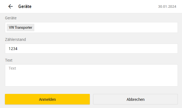Place cursor after value 1234

tap(18, 49)
